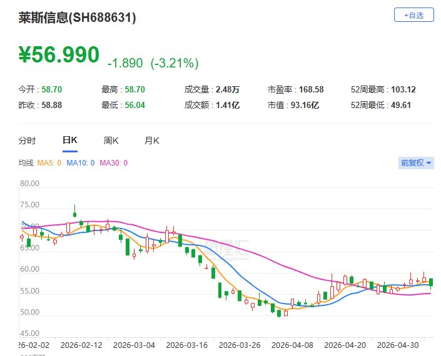Click the 80.00 price axis label

[x=29, y=184]
